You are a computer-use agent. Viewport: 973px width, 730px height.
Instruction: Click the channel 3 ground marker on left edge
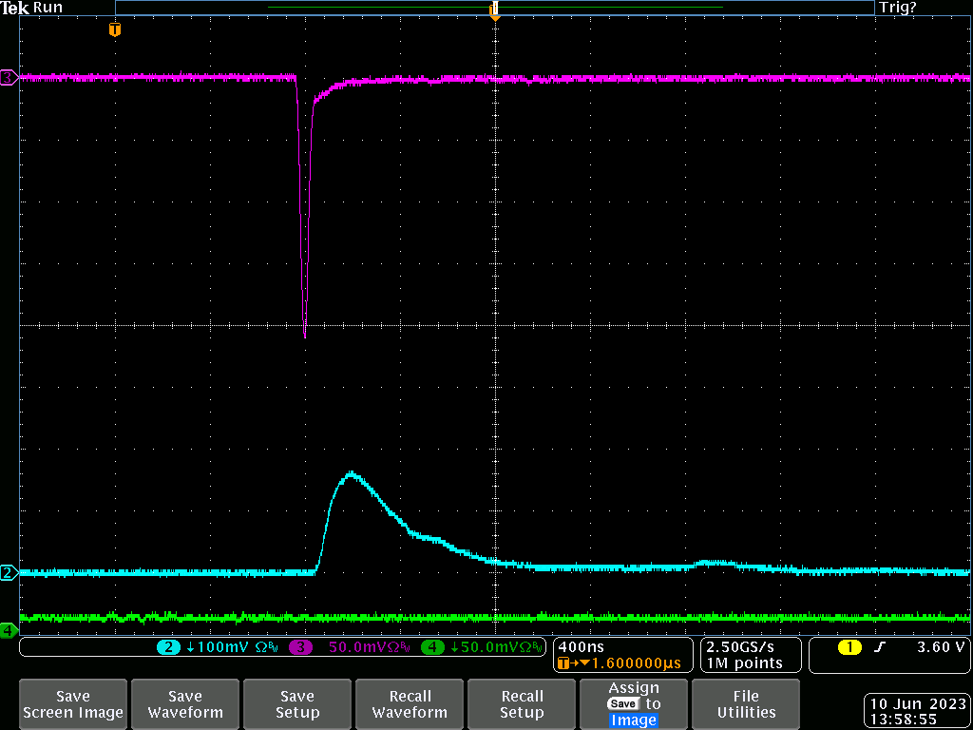point(9,78)
